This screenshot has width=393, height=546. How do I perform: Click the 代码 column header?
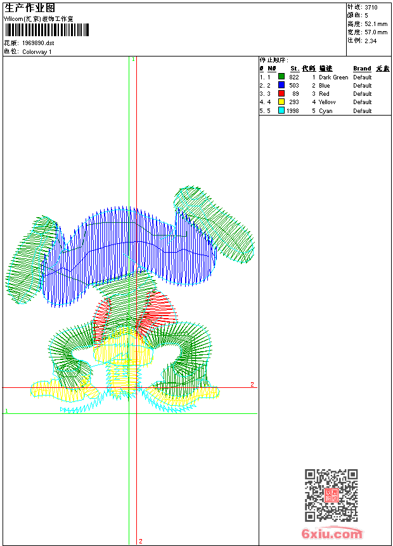pos(309,69)
